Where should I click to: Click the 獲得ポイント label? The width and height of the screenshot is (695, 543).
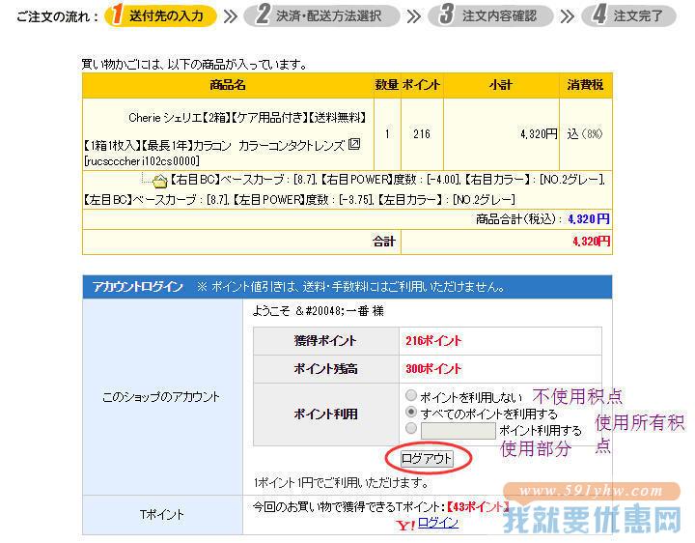click(326, 341)
